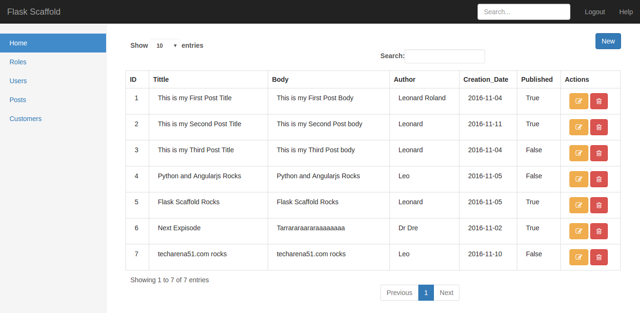This screenshot has height=313, width=640.
Task: Log out via the Logout link
Action: [x=595, y=12]
